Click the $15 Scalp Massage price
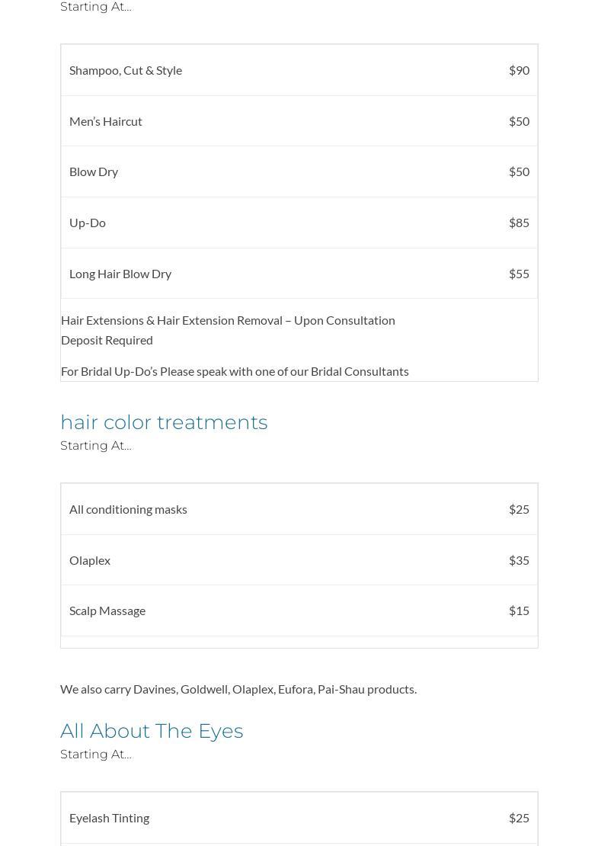Image resolution: width=598 pixels, height=846 pixels. [x=519, y=610]
